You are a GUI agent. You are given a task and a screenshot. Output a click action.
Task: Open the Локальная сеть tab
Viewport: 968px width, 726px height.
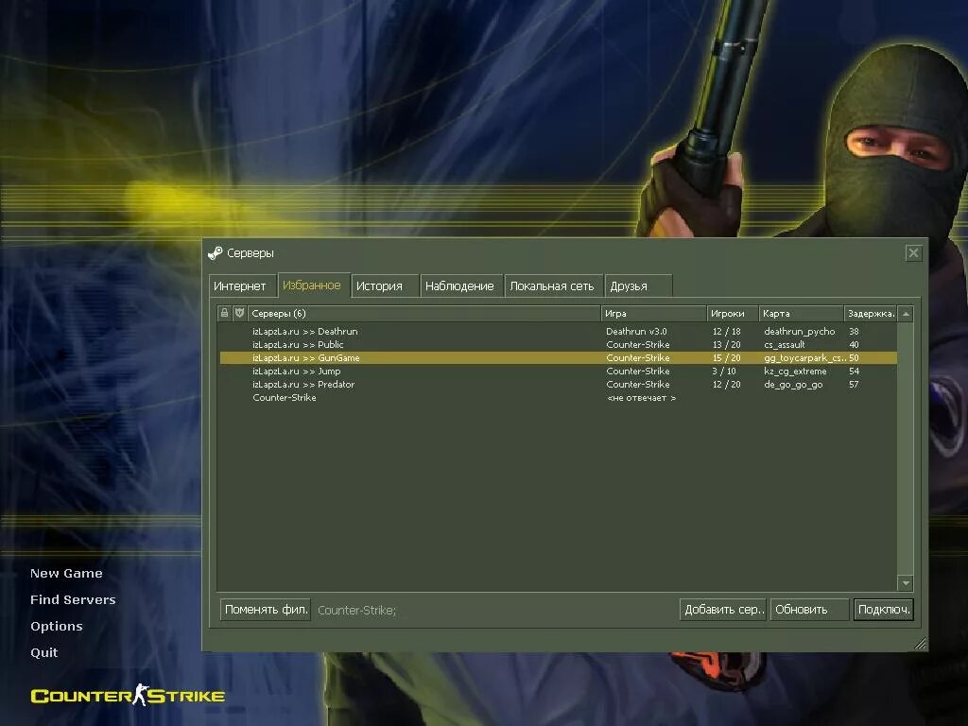tap(553, 285)
